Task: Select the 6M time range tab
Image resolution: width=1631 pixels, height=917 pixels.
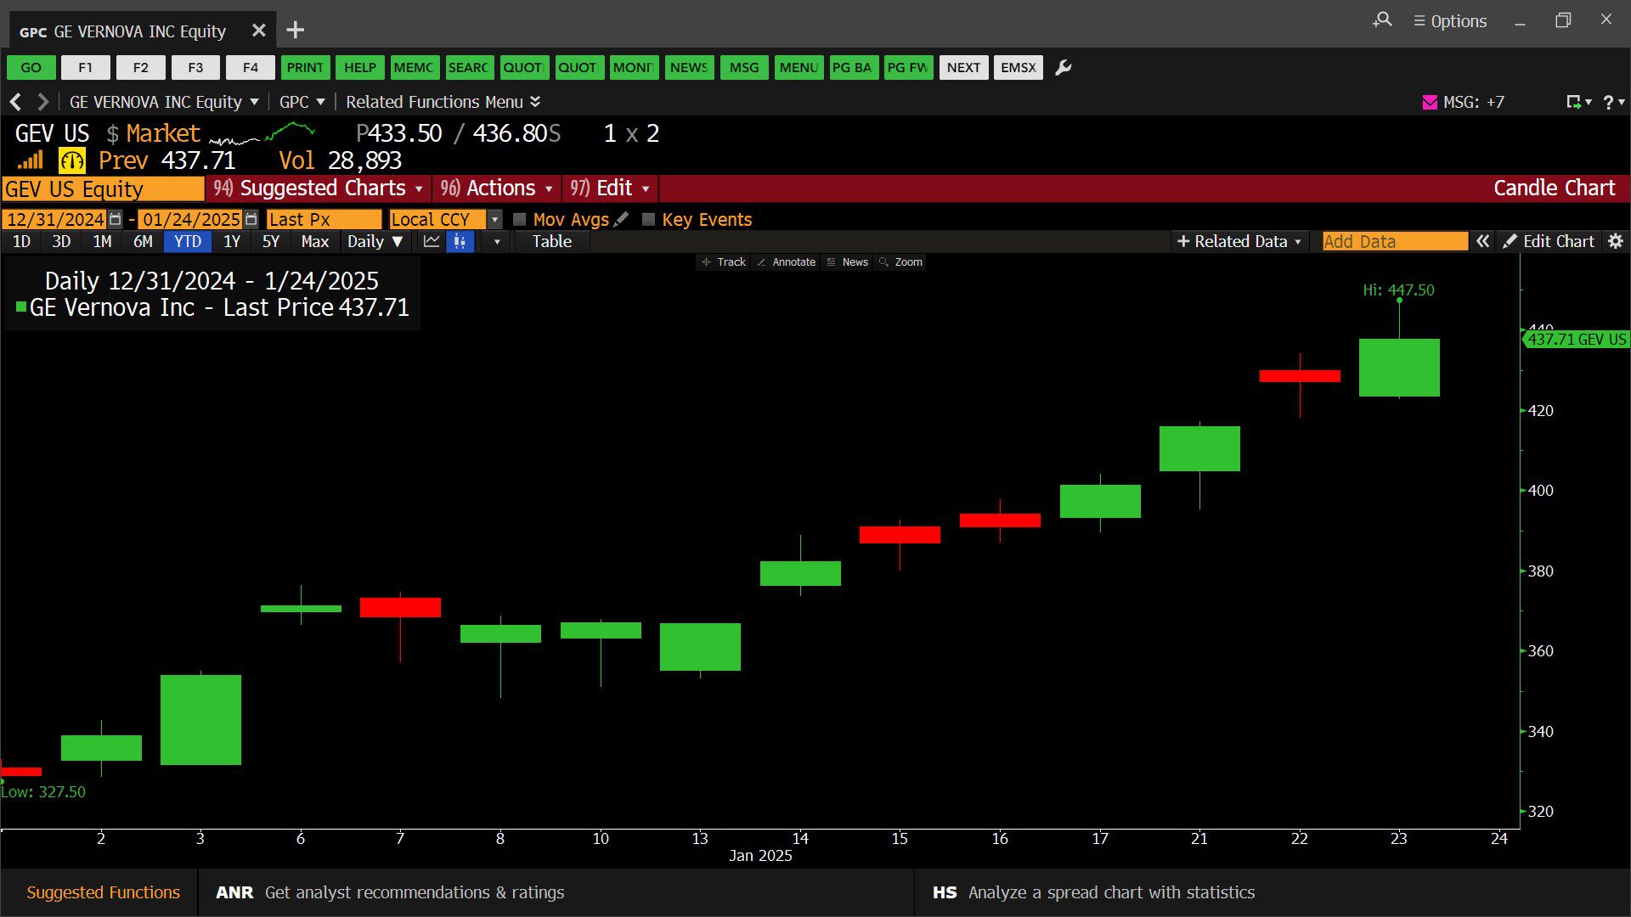Action: [143, 242]
